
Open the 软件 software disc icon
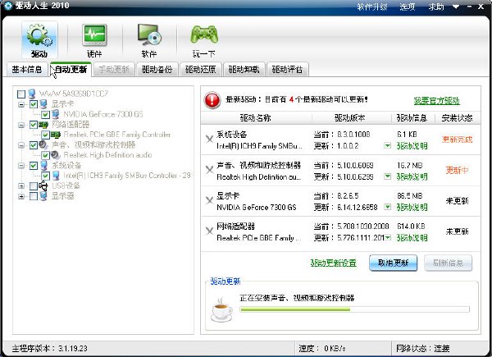click(x=149, y=40)
